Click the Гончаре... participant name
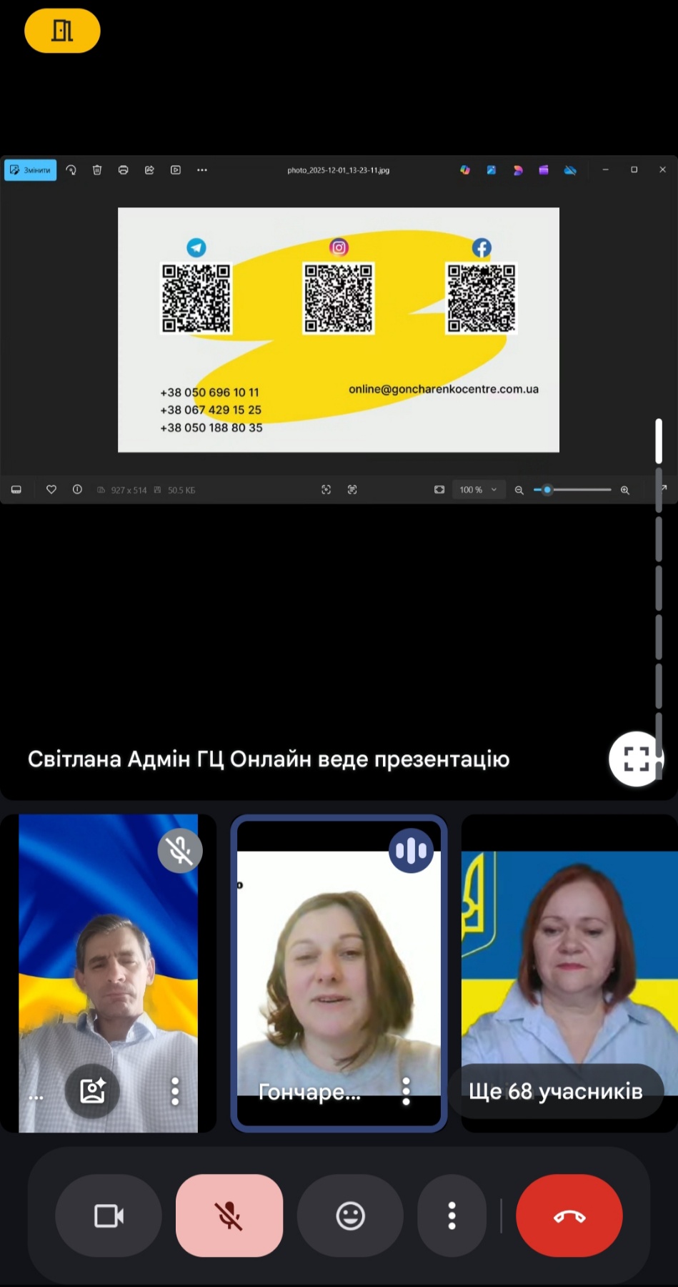The width and height of the screenshot is (678, 1287). [x=309, y=1092]
